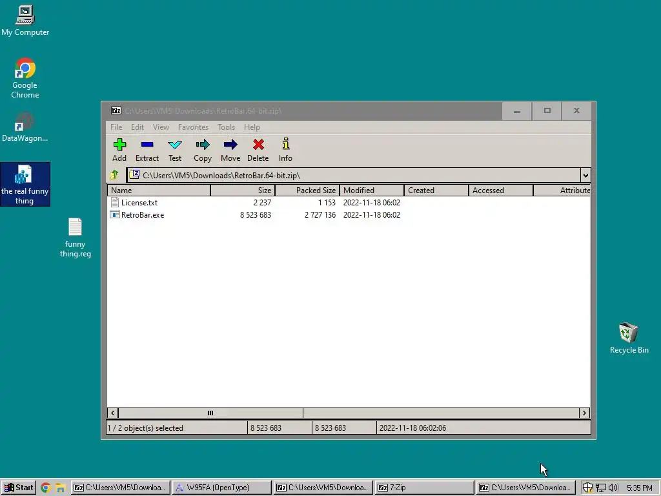Click the horizontal scrollbar thumb
The height and width of the screenshot is (496, 661).
pyautogui.click(x=210, y=413)
